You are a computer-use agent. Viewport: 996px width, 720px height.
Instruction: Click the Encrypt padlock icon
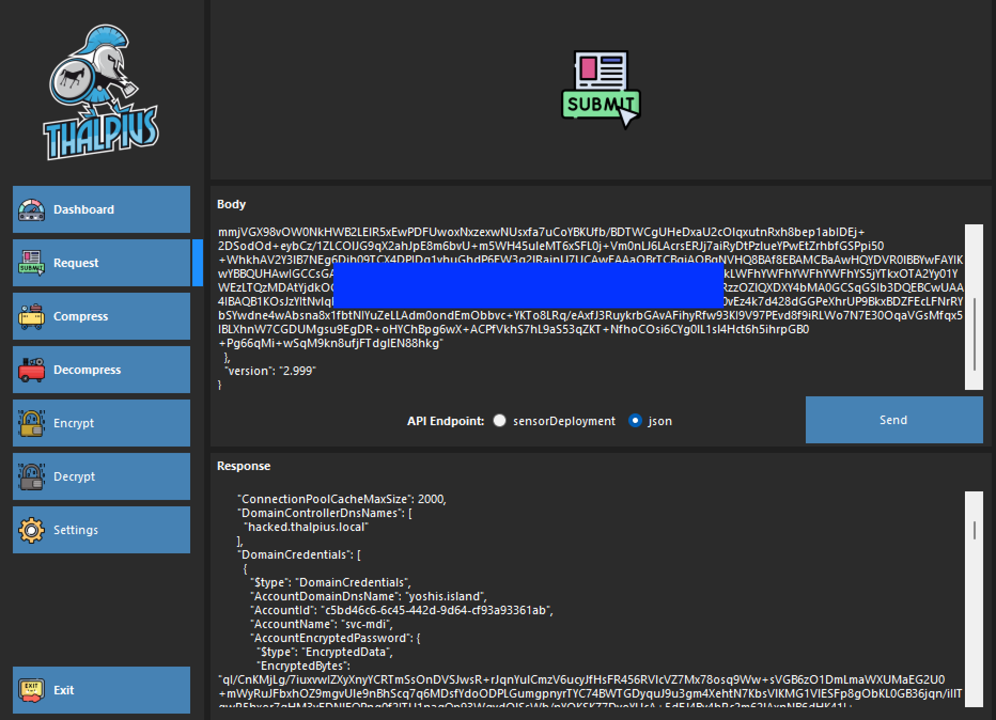(32, 423)
